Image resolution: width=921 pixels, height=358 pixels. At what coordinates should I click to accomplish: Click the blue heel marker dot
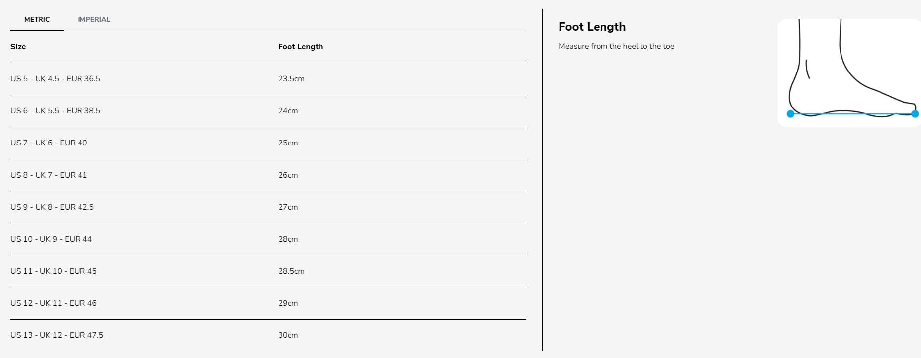click(x=790, y=114)
